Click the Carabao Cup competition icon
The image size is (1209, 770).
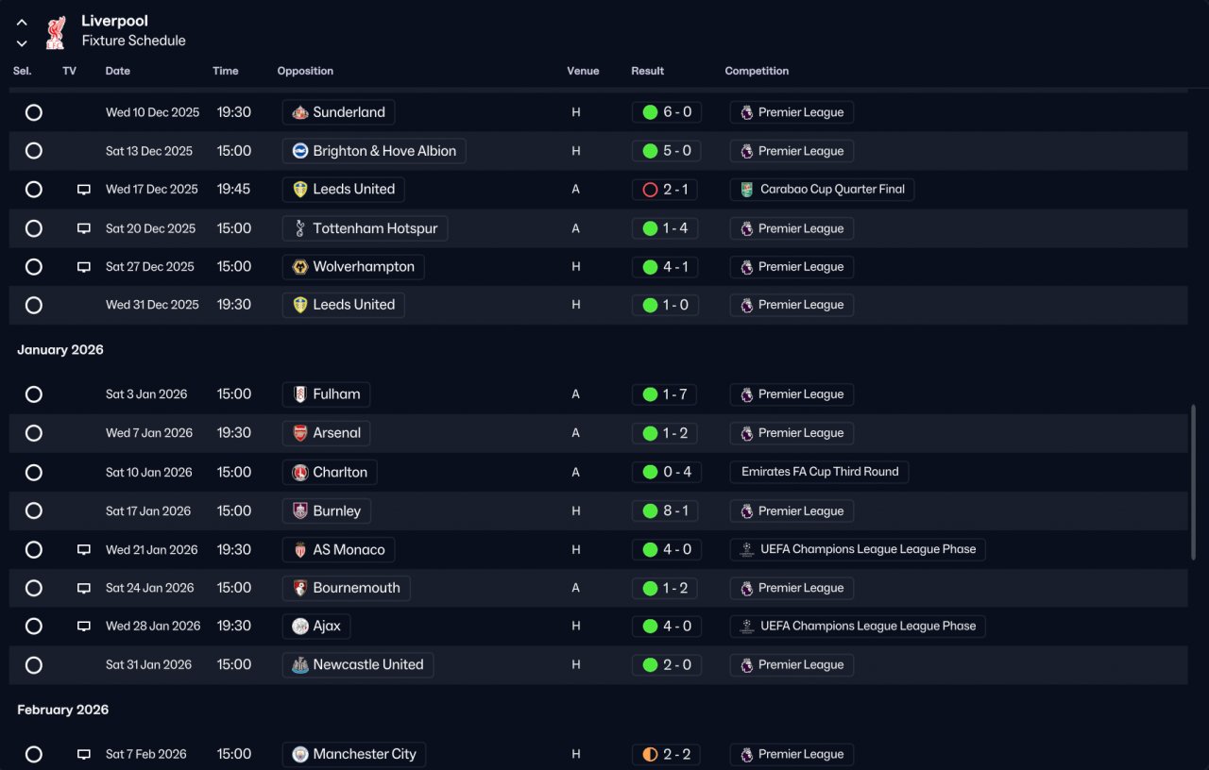747,190
